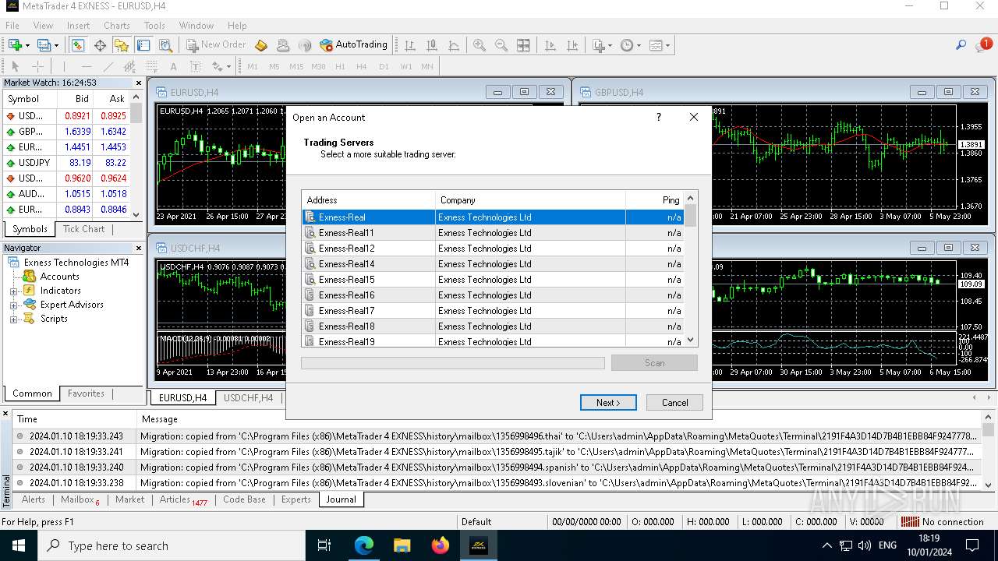Toggle chart auto scroll
The height and width of the screenshot is (561, 998).
[x=550, y=45]
